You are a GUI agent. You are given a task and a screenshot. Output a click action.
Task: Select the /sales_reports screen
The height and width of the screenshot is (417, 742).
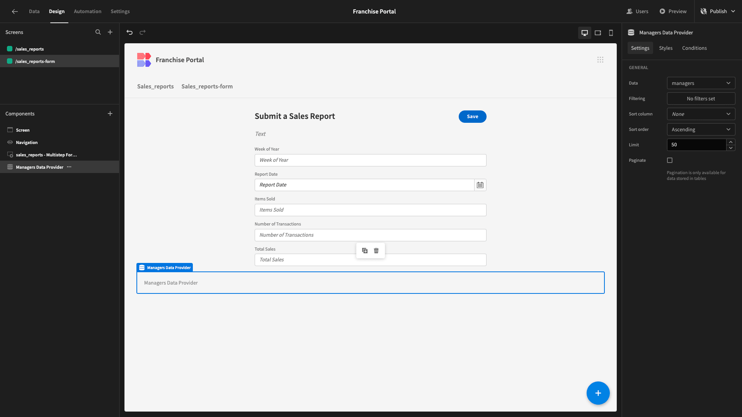60,49
